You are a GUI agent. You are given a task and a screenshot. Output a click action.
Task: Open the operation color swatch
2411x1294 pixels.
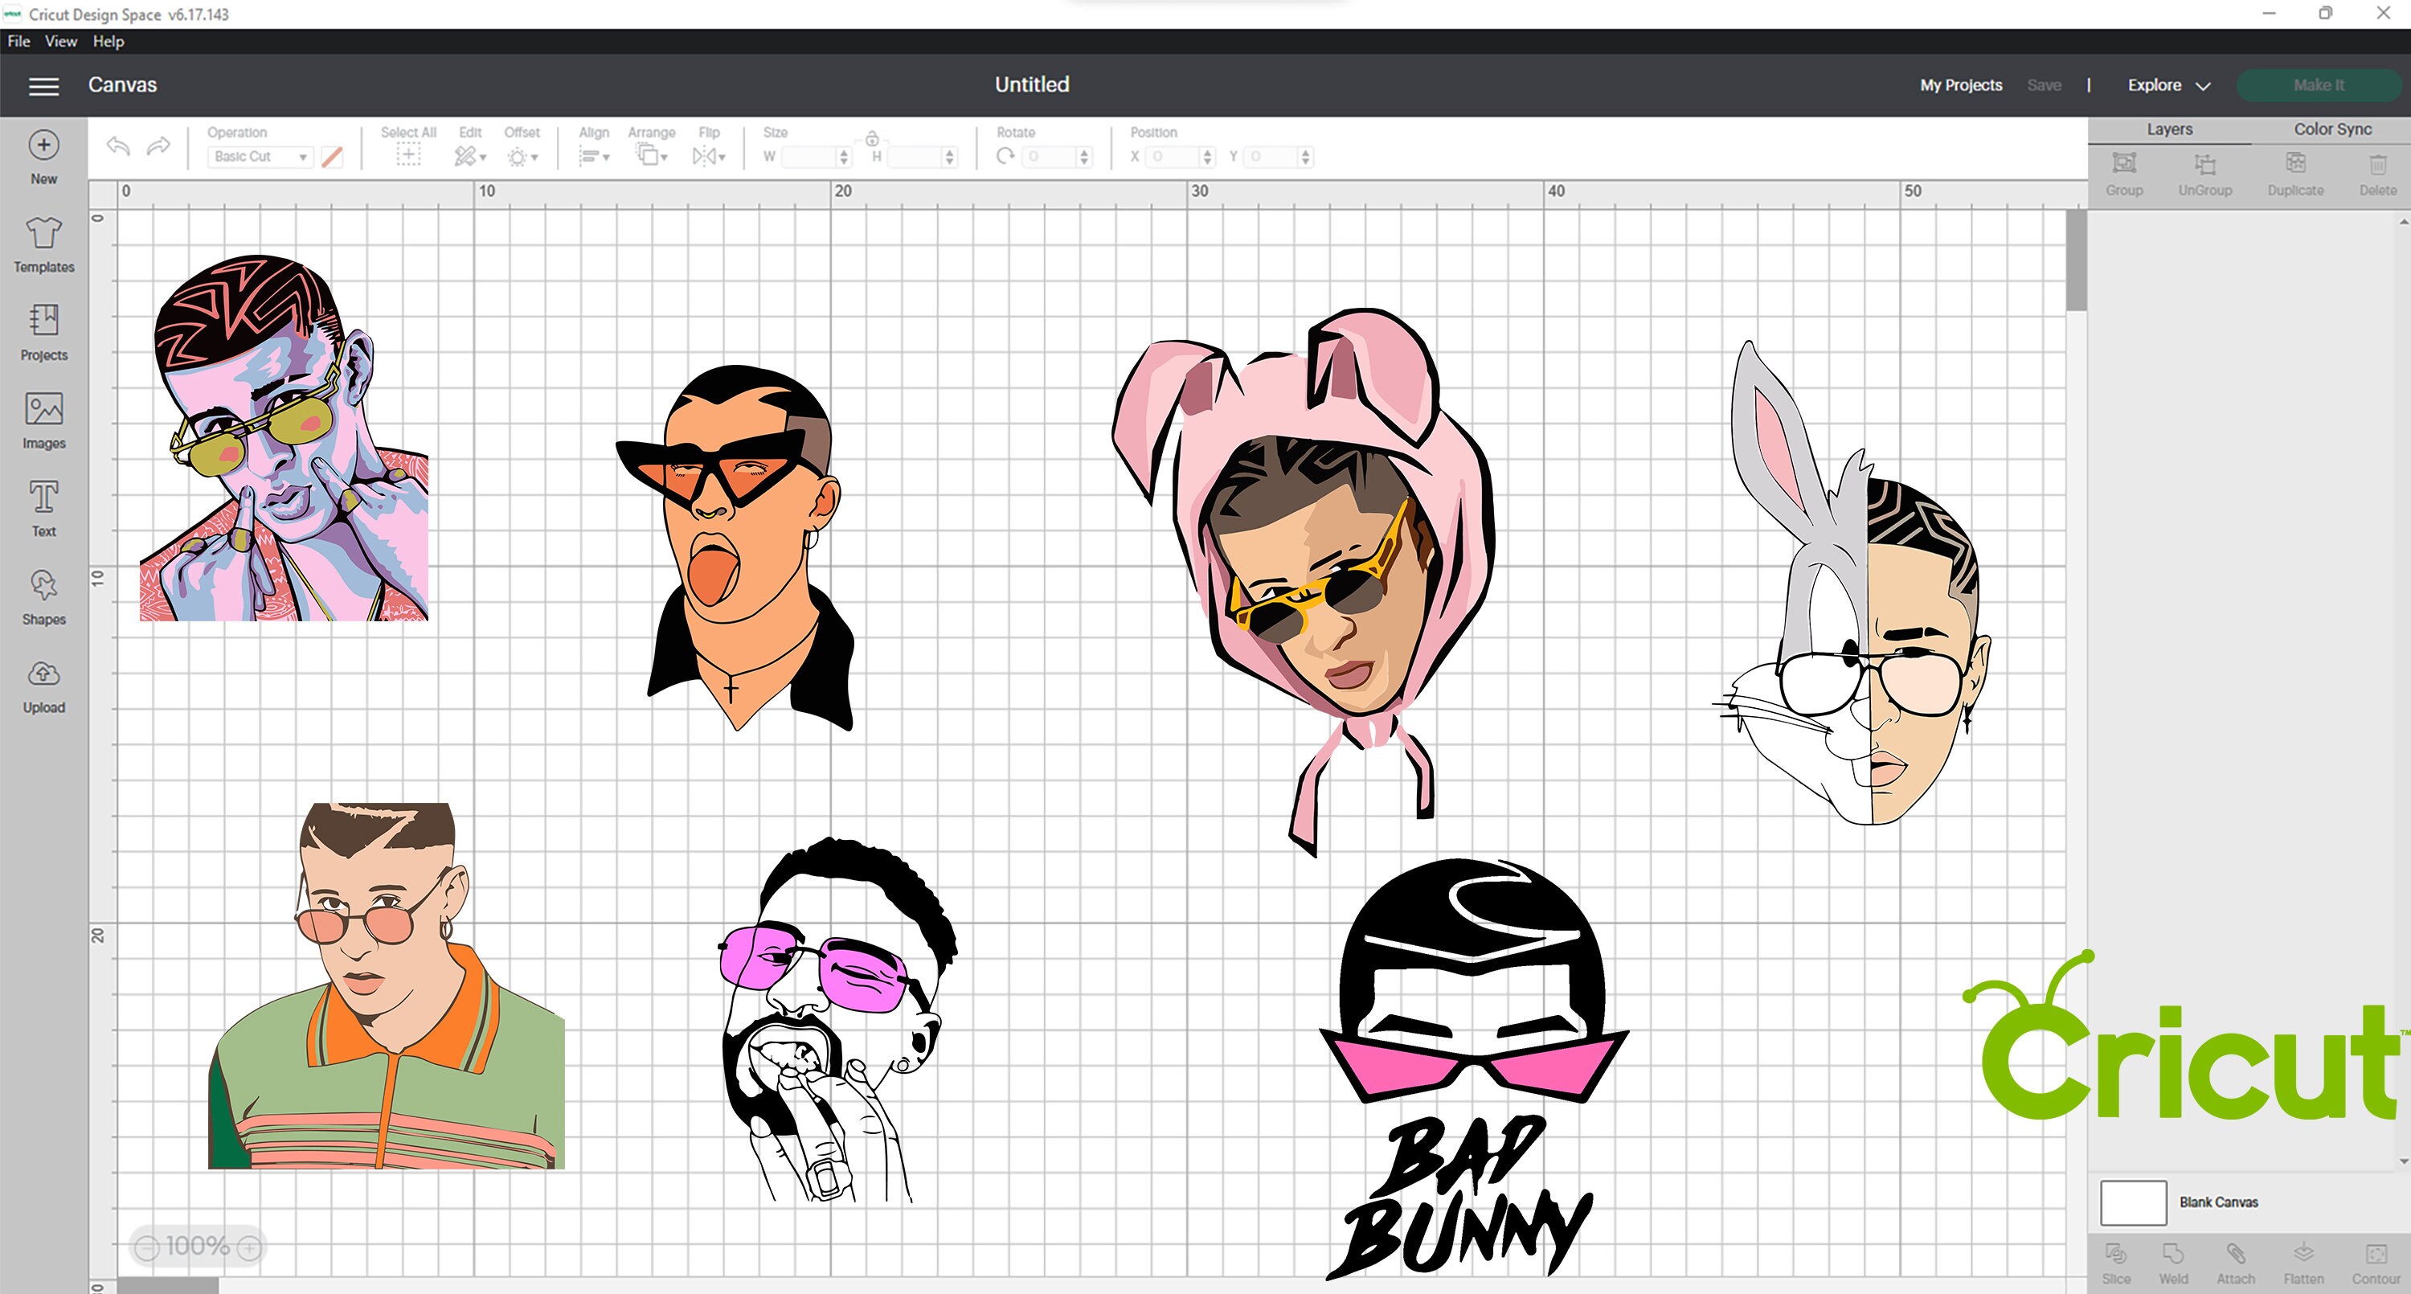(x=331, y=157)
